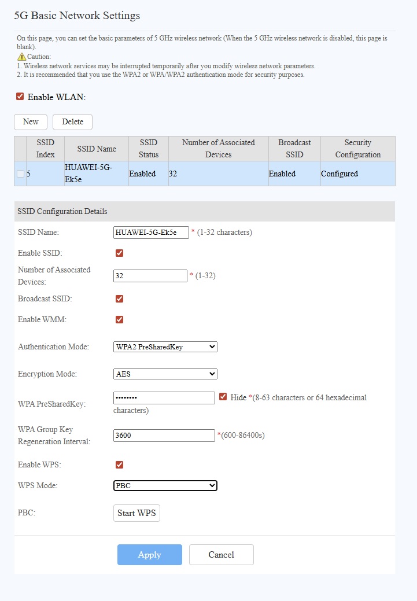
Task: Click the New SSID button
Action: [x=31, y=121]
